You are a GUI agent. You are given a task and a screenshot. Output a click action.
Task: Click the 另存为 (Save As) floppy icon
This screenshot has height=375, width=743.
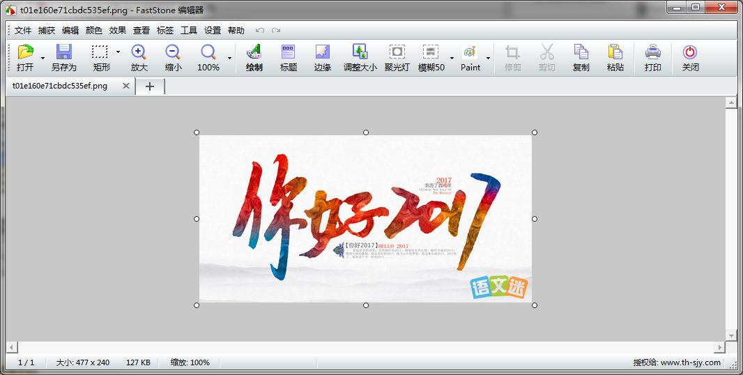point(64,53)
